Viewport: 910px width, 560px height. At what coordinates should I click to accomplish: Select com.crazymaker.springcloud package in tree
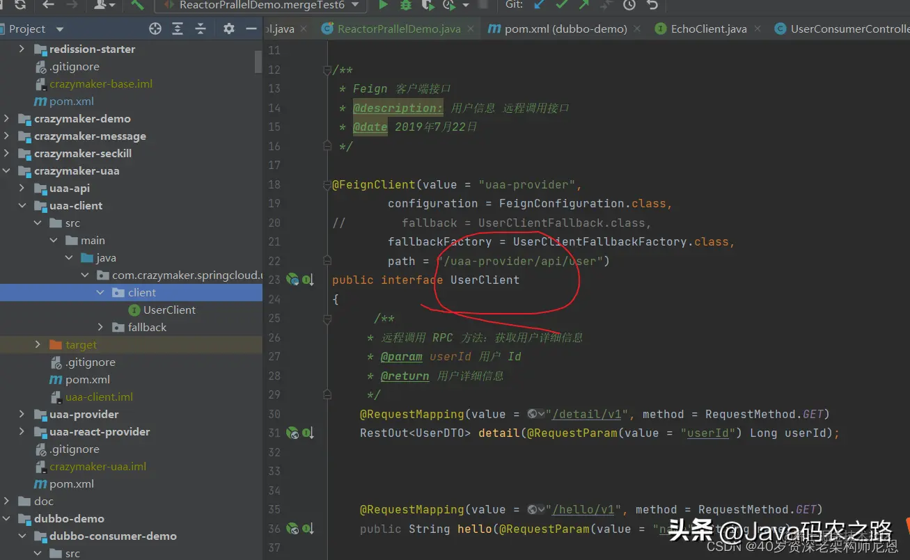coord(179,275)
